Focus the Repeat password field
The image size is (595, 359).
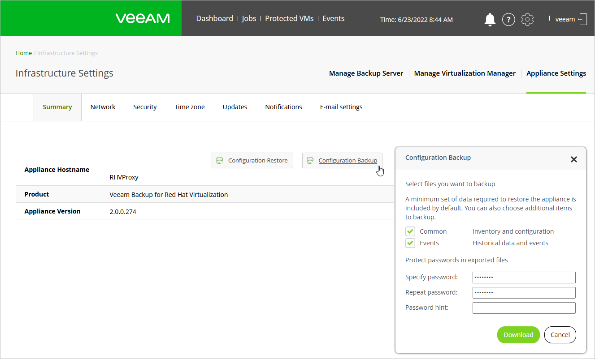coord(524,293)
